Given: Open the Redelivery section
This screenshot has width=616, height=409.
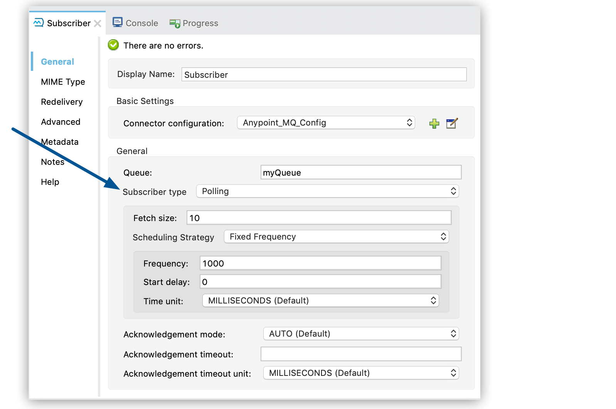Looking at the screenshot, I should pyautogui.click(x=62, y=102).
